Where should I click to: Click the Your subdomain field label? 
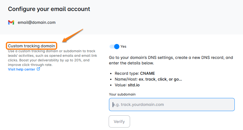tap(122, 94)
